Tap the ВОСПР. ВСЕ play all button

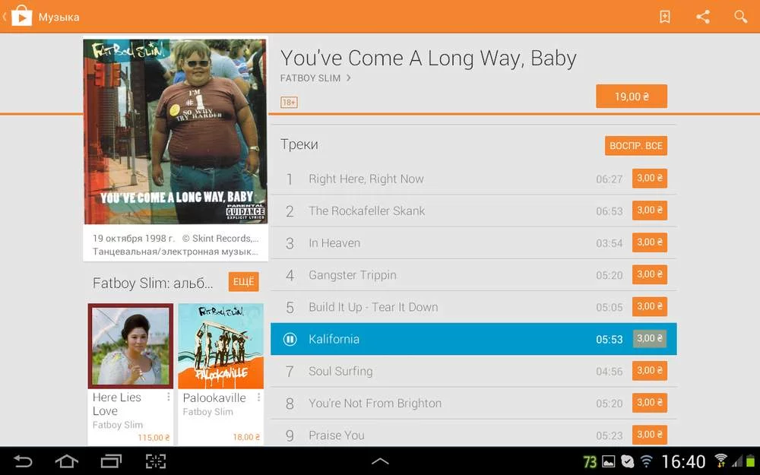636,146
